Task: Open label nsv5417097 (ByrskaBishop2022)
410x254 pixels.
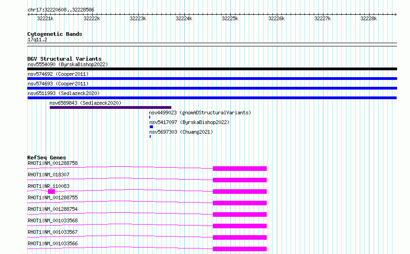Action: pyautogui.click(x=189, y=122)
